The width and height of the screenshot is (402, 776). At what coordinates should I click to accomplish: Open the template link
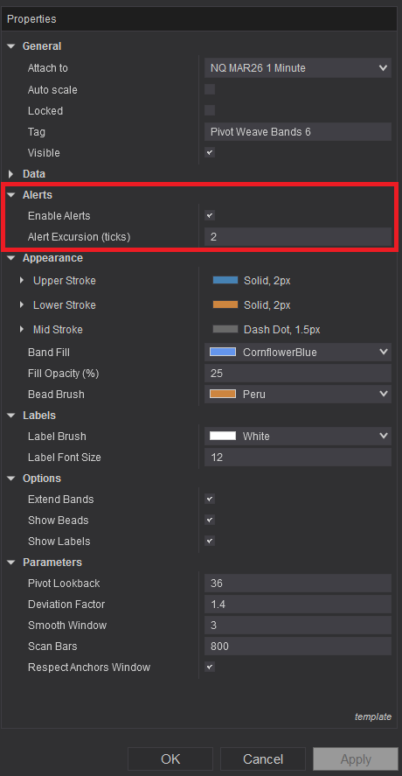coord(373,717)
